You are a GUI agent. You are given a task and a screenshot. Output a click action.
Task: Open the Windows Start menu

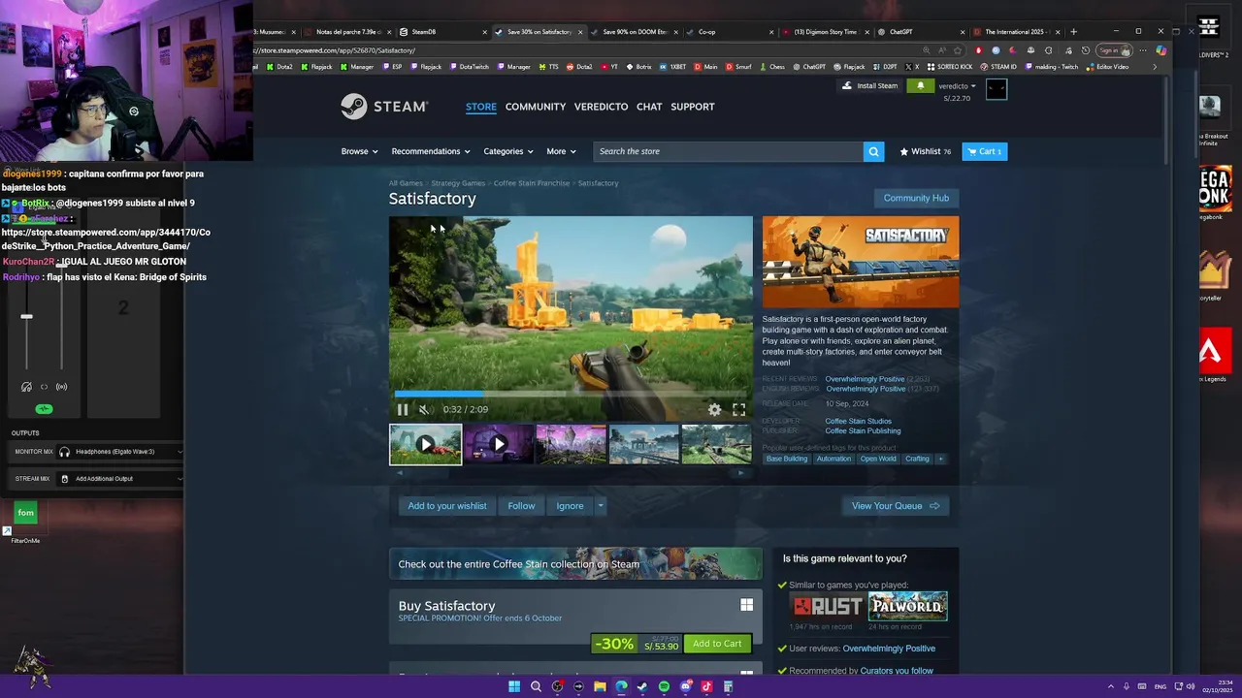click(514, 686)
